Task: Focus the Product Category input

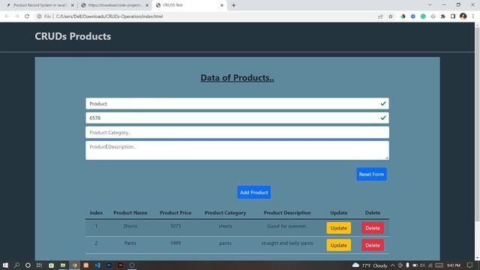Action: pos(237,132)
